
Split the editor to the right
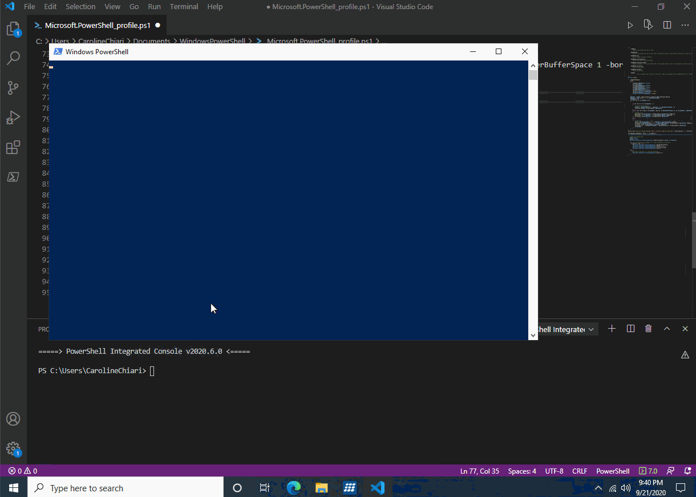(x=667, y=25)
